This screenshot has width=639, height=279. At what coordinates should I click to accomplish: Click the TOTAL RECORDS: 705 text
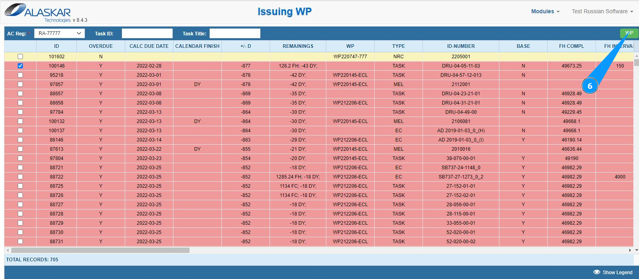[x=32, y=260]
